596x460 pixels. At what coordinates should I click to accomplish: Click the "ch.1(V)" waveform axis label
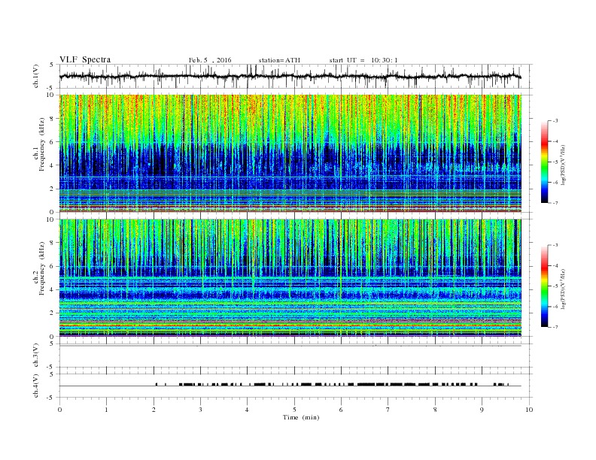(x=36, y=76)
